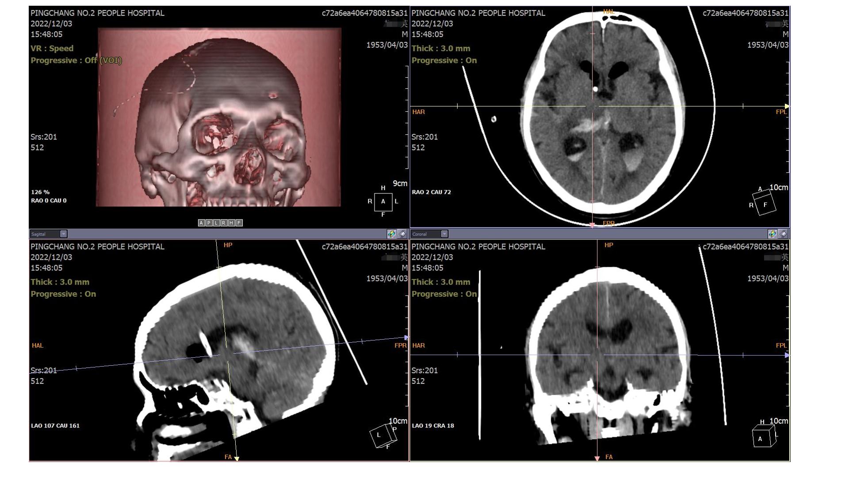Click the Sagittal dropdown arrow button
This screenshot has height=477, width=849.
(x=64, y=234)
